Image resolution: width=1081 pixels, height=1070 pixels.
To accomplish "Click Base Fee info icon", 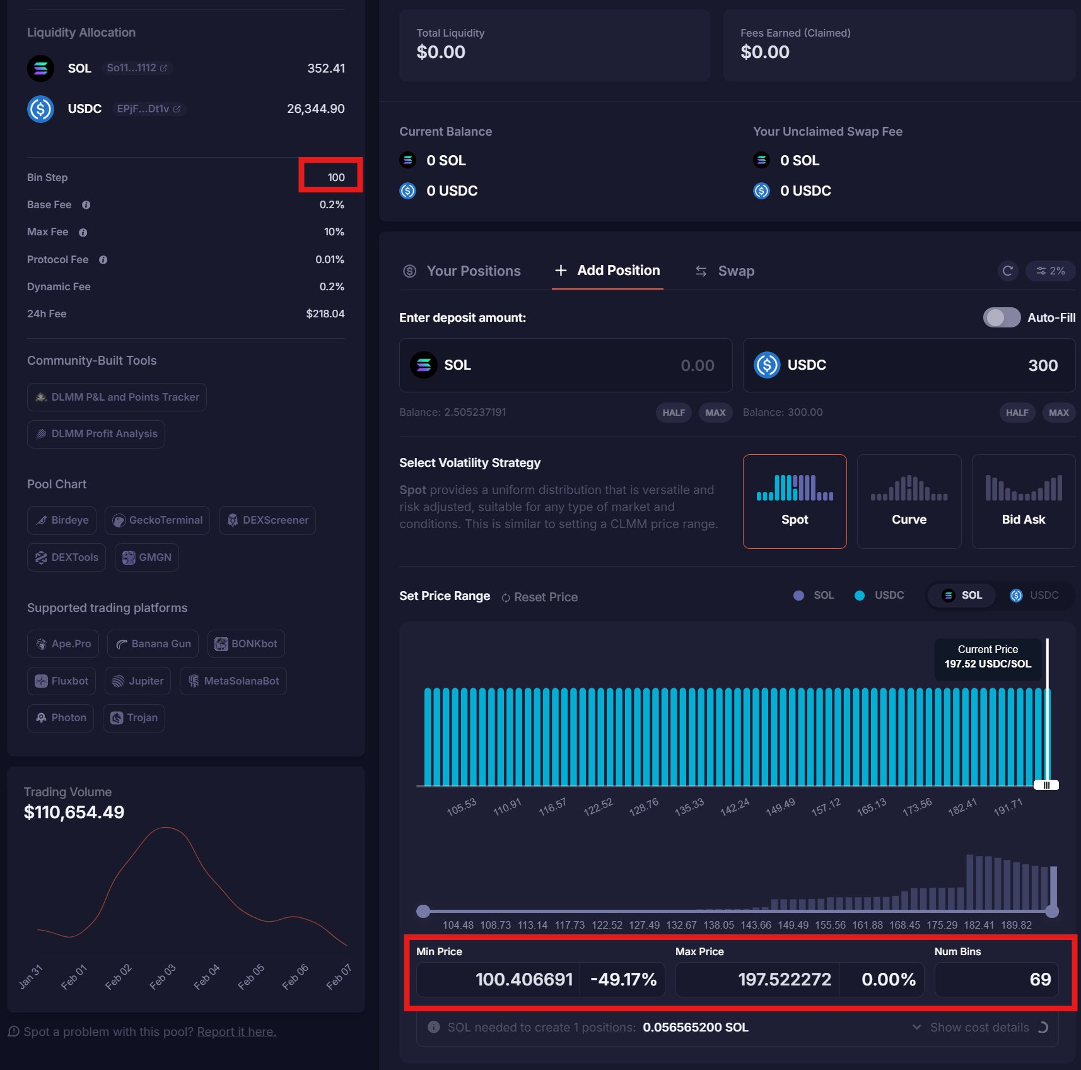I will [x=86, y=205].
